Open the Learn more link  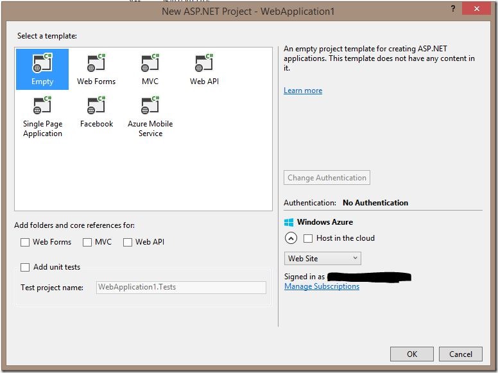(x=303, y=91)
